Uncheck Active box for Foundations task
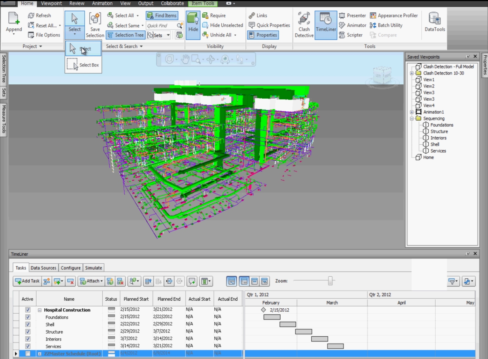Screen dimensions: 488x359 (x=28, y=317)
